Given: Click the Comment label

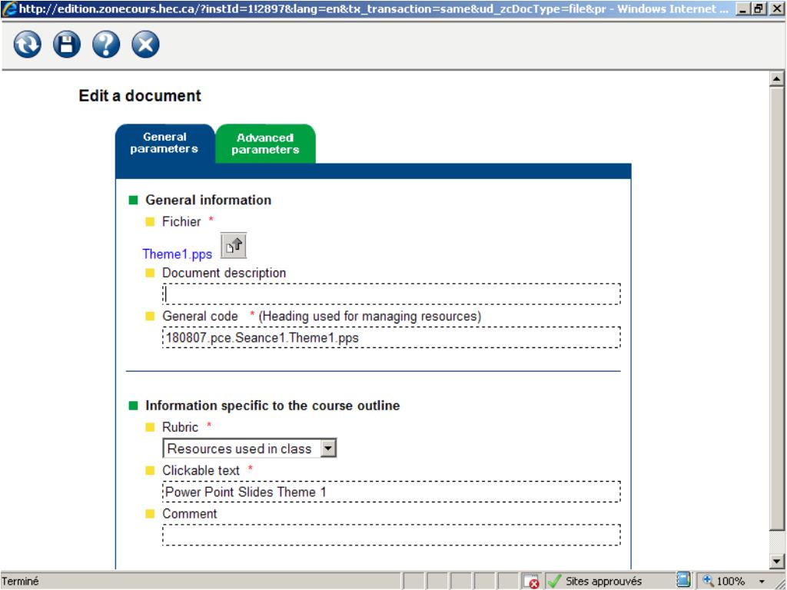Looking at the screenshot, I should (x=190, y=513).
